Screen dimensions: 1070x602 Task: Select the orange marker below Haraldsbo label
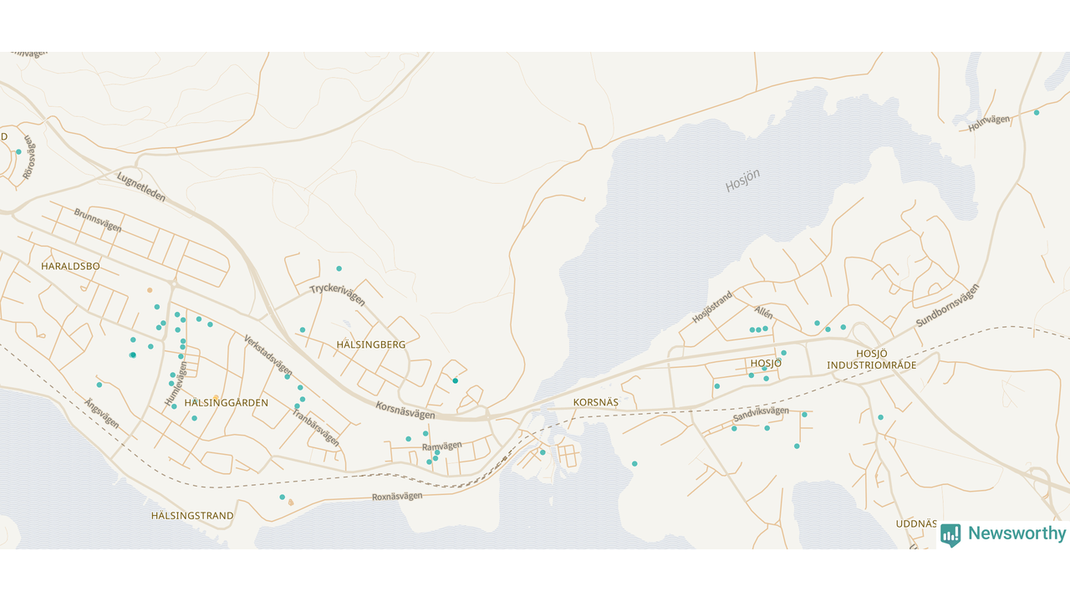tap(150, 290)
